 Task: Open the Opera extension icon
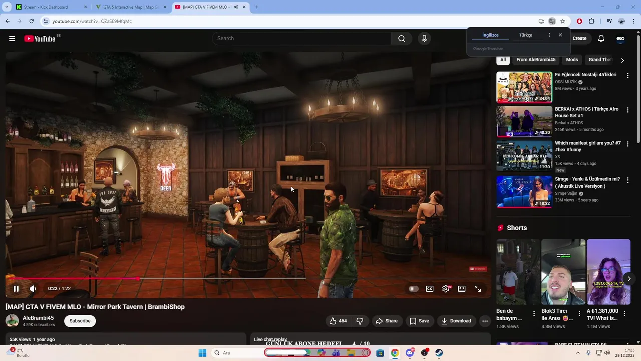click(579, 21)
